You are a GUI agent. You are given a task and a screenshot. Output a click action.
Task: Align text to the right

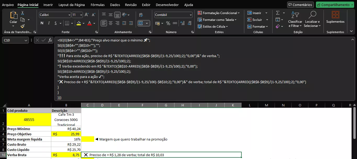pyautogui.click(x=117, y=23)
